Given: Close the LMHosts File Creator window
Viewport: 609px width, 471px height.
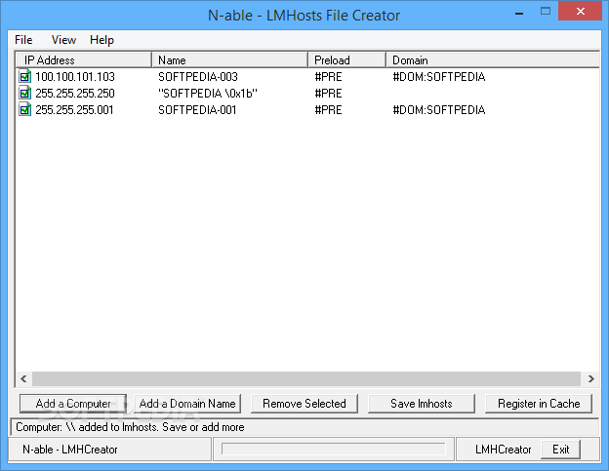Looking at the screenshot, I should coord(581,12).
